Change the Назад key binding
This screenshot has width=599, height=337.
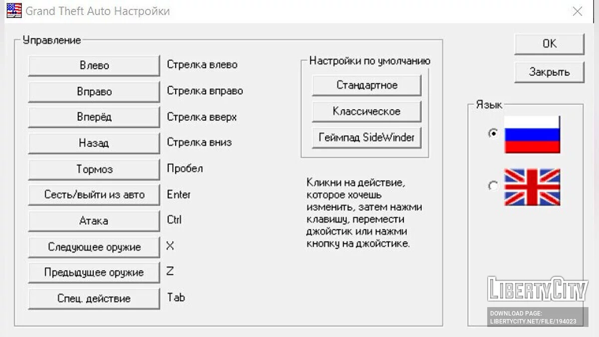coord(94,143)
